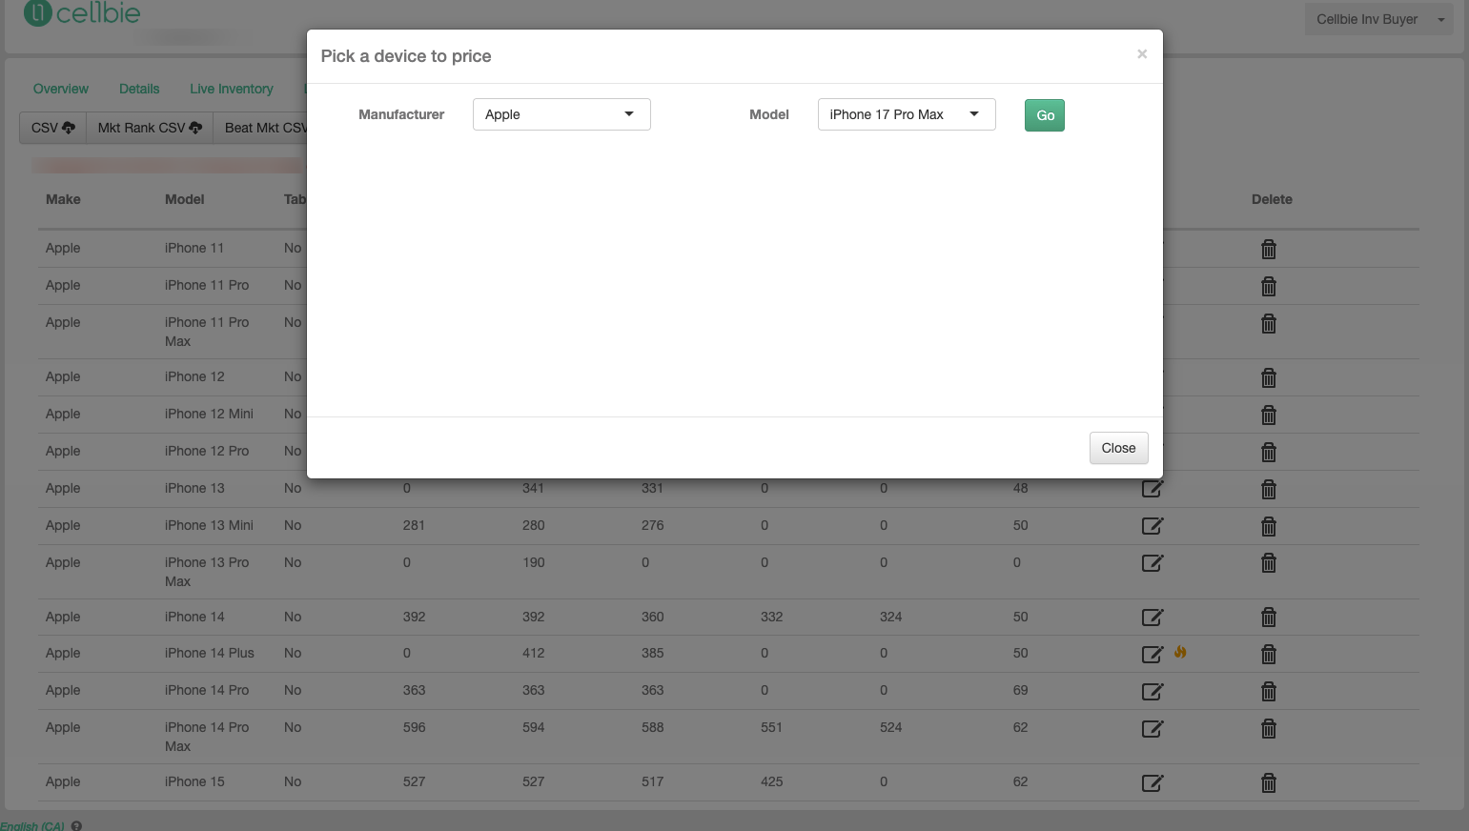Change language via English (CA) link
This screenshot has width=1469, height=831.
[x=32, y=825]
